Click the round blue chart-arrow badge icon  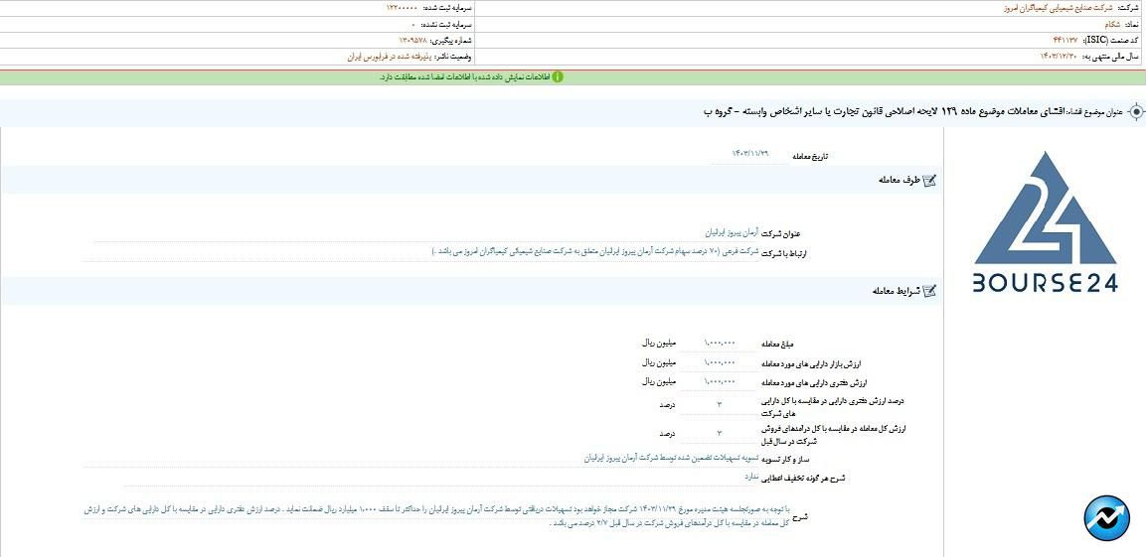point(1106,517)
